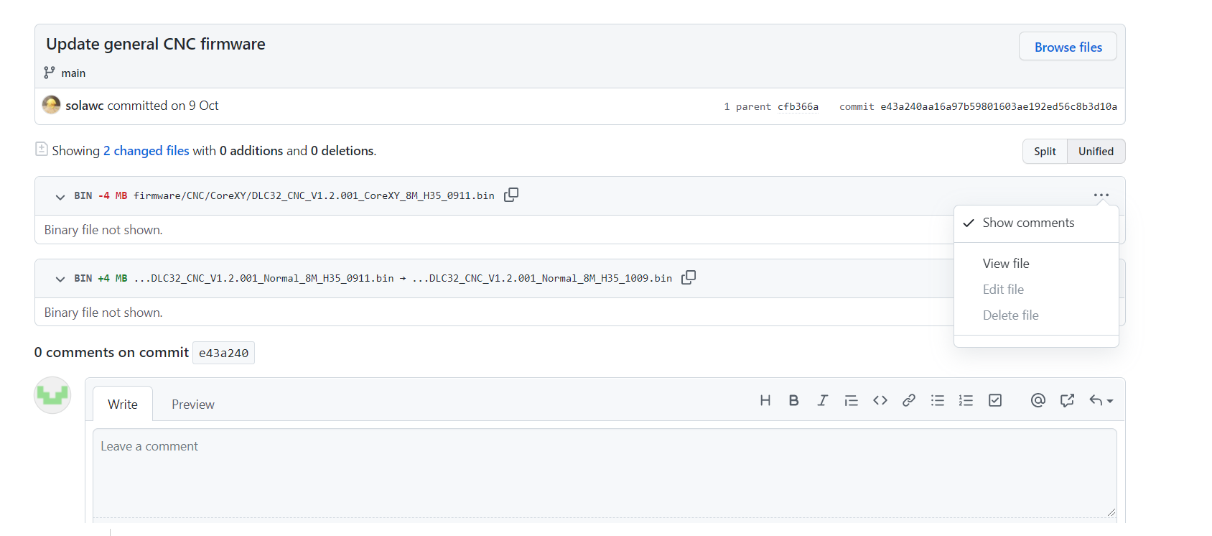
Task: Toggle Show comments option
Action: pos(1027,223)
